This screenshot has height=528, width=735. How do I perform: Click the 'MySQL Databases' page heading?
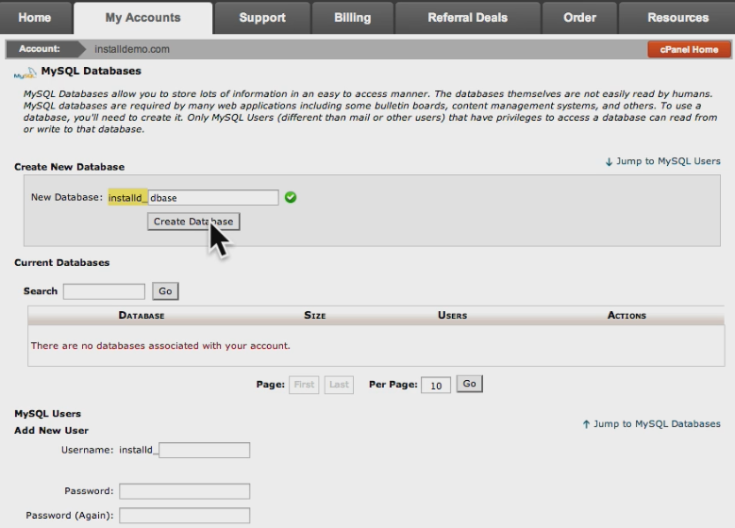pos(91,71)
